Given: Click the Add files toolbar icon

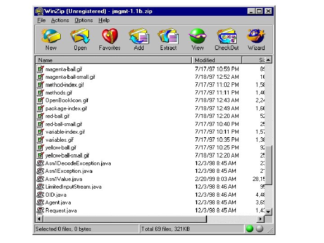Looking at the screenshot, I should 139,36.
